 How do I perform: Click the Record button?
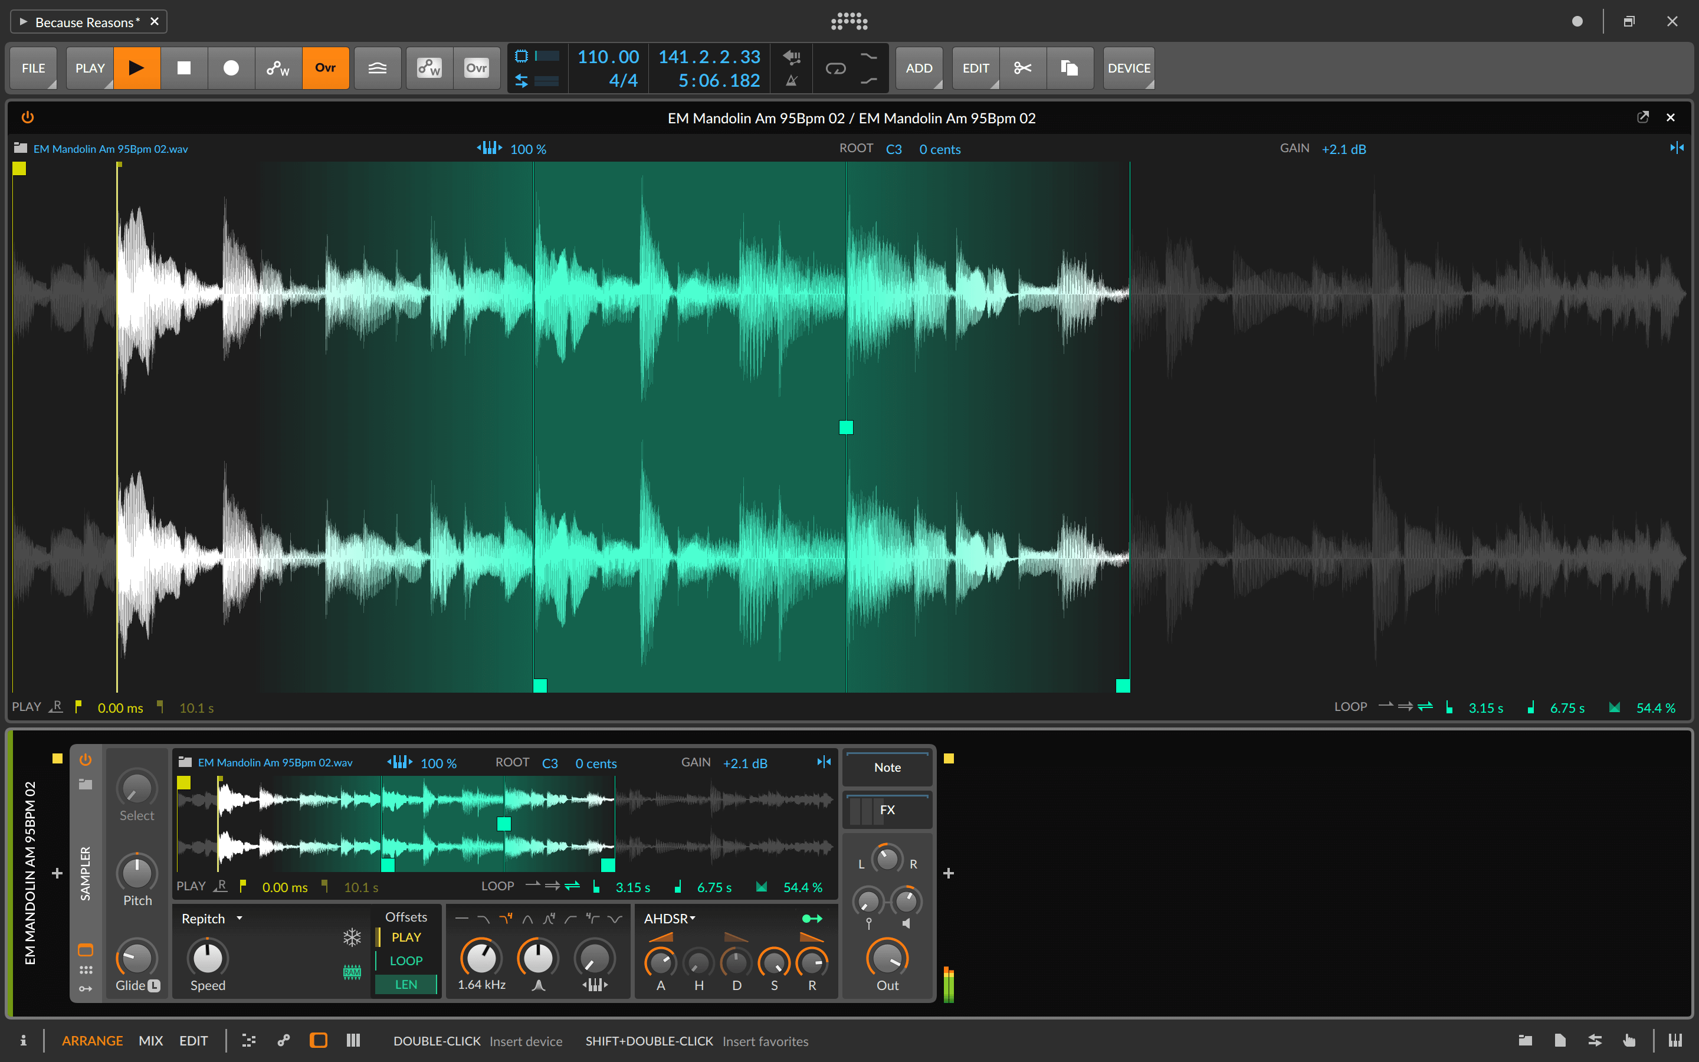point(231,68)
